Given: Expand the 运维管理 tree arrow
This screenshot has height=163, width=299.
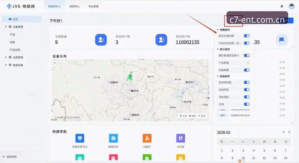Looking at the screenshot, I should point(6,57).
